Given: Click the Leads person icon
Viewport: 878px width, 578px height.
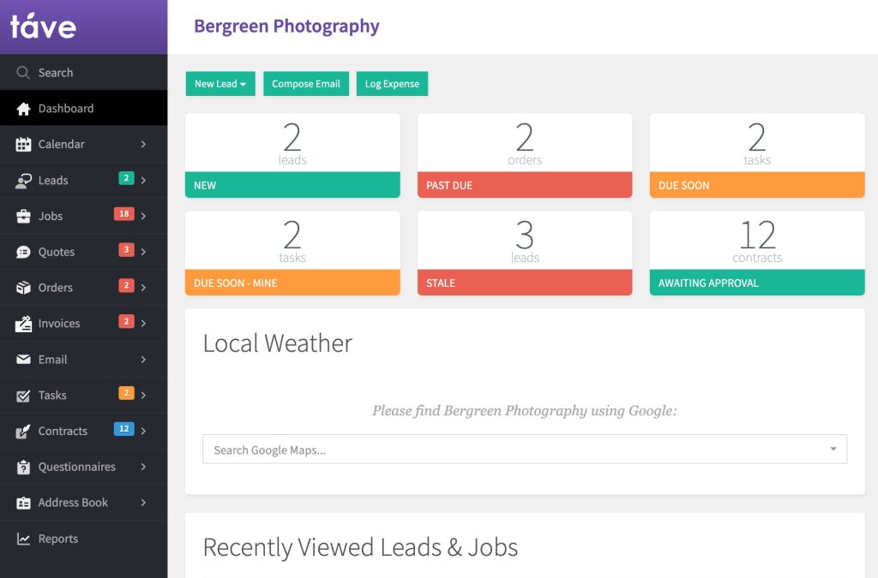Looking at the screenshot, I should pos(23,181).
